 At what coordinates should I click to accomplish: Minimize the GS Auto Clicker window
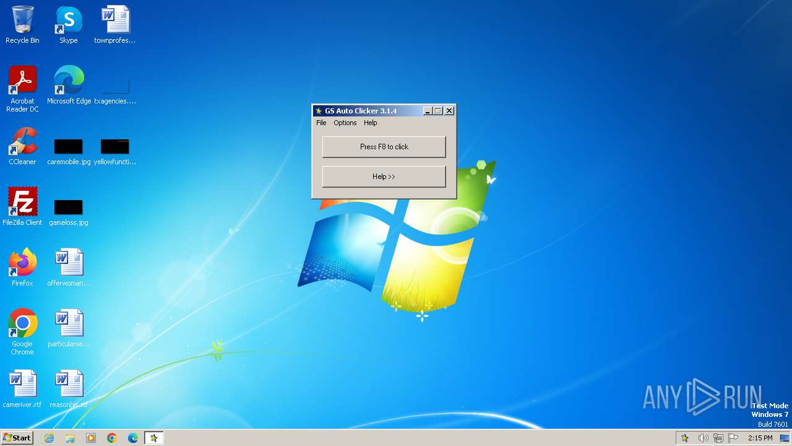[428, 111]
